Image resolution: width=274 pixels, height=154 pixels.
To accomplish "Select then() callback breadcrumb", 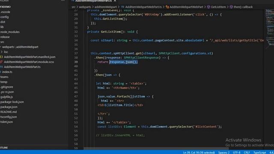I will pyautogui.click(x=243, y=7).
